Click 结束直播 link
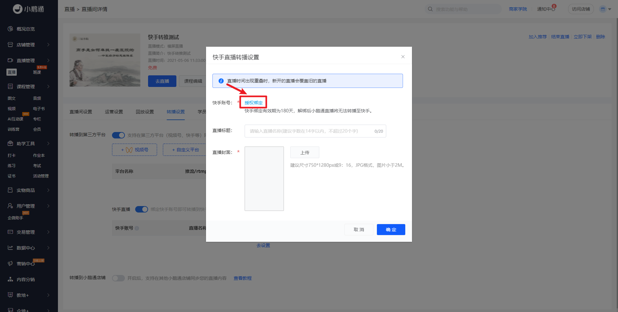 pos(560,37)
